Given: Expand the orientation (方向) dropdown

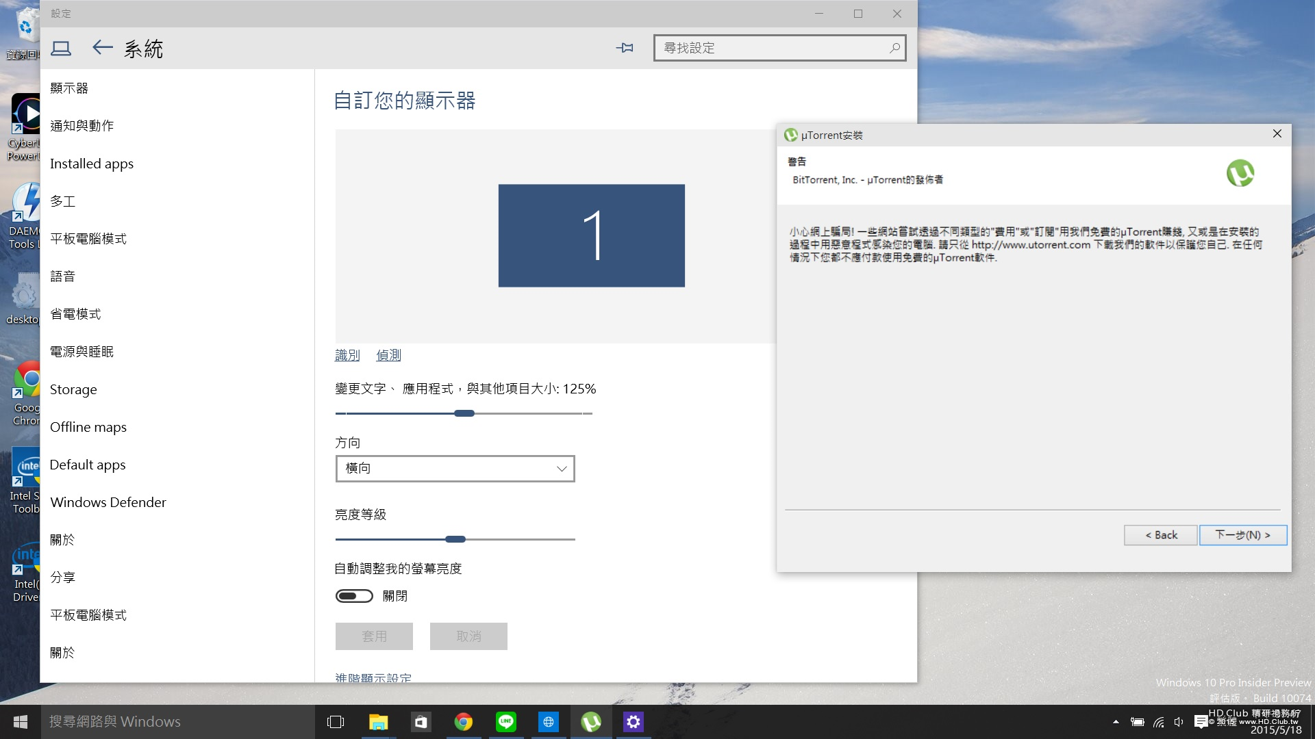Looking at the screenshot, I should 455,469.
